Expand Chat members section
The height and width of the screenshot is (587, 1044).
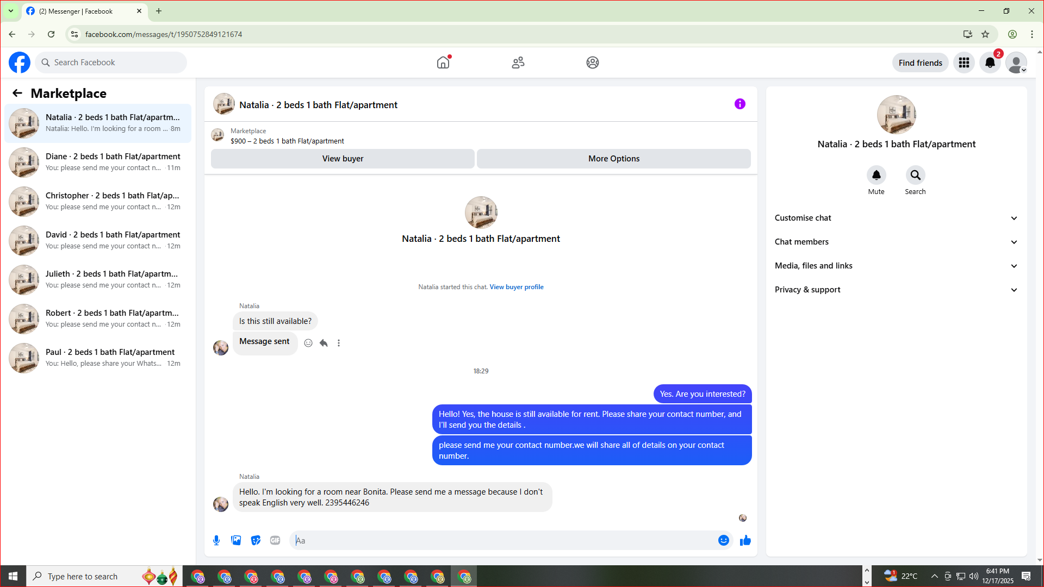click(896, 242)
